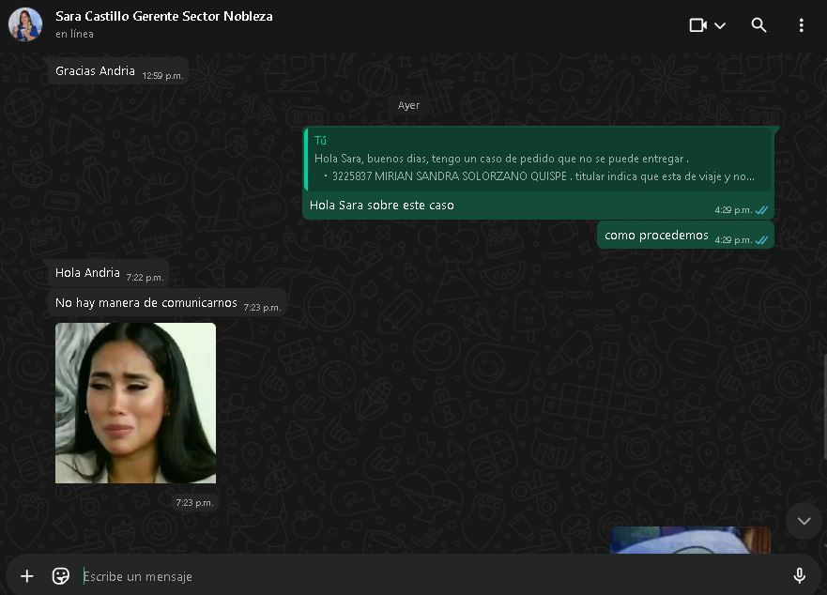Expand the call options dropdown arrow
The height and width of the screenshot is (595, 827).
point(720,25)
